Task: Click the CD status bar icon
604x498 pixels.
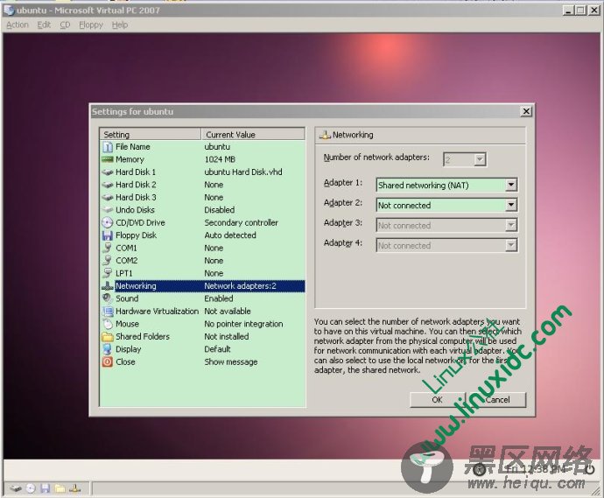Action: (x=31, y=488)
